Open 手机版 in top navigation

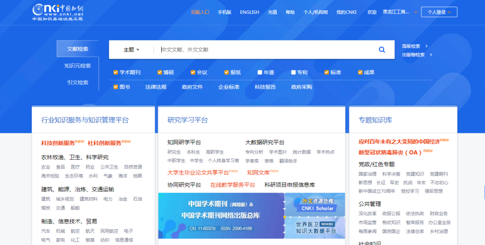(225, 12)
